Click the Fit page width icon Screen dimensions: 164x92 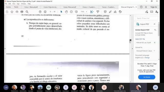coord(92,12)
